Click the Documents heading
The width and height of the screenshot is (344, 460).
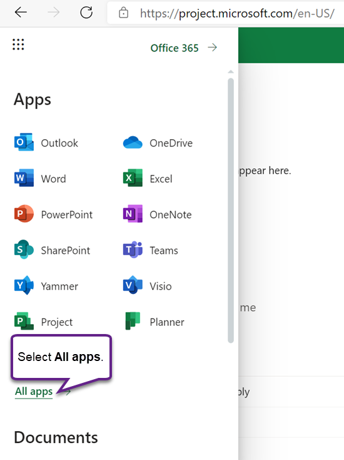(x=56, y=437)
